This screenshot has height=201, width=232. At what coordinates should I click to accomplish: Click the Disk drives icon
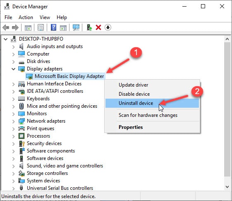click(22, 62)
